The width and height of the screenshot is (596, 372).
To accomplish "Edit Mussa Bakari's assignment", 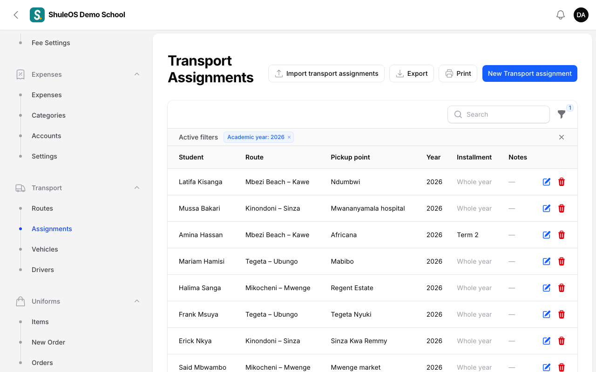I will 547,208.
